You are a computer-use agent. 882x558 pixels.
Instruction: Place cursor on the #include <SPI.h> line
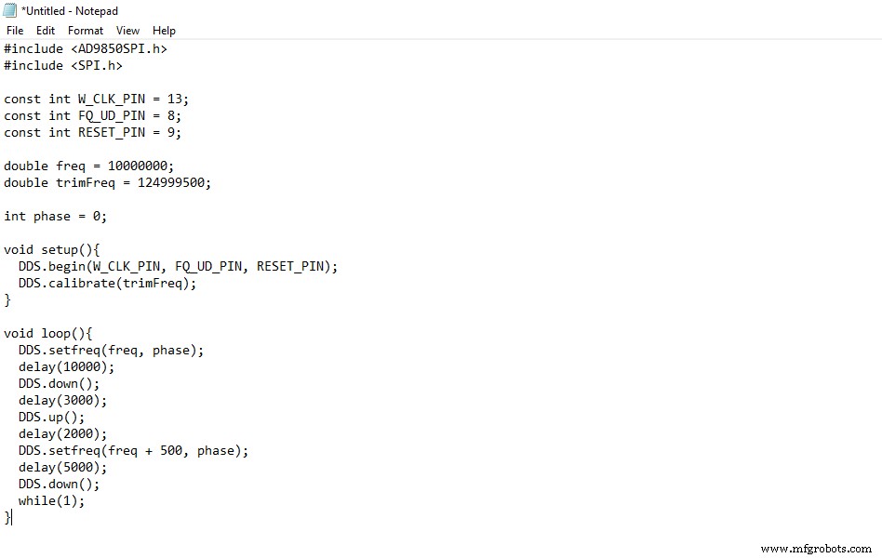[63, 65]
